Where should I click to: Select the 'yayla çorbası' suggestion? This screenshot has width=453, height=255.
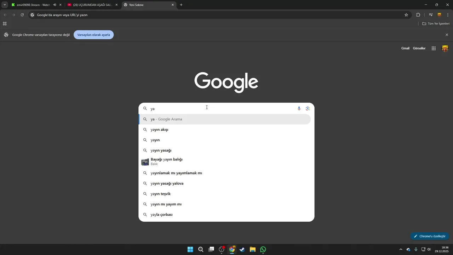225,215
